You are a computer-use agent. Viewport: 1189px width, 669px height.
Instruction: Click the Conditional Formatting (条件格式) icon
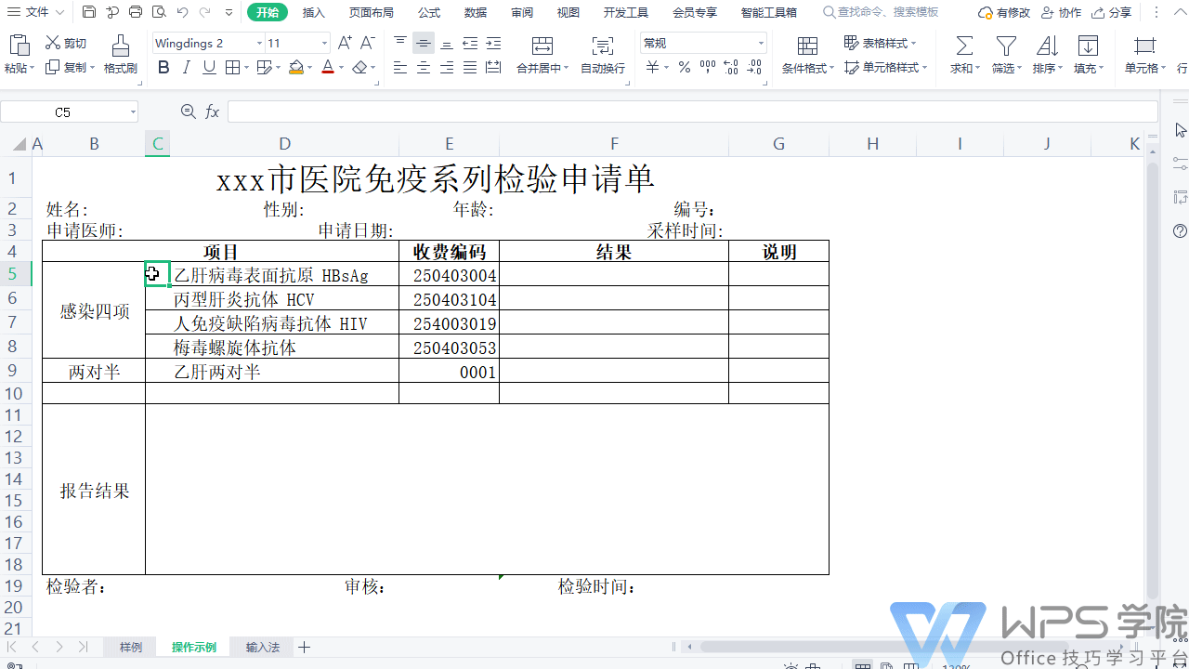point(807,46)
